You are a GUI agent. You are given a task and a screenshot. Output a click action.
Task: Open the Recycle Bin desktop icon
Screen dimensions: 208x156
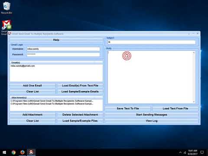click(x=6, y=8)
